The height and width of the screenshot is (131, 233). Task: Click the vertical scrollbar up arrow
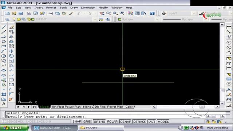point(222,25)
